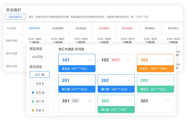The height and width of the screenshot is (120, 189).
Task: Select the 07/24周六 date column header
Action: (104, 28)
